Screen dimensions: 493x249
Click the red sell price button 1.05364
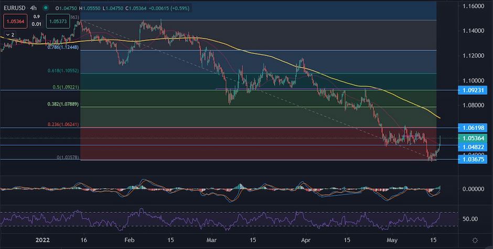click(15, 21)
